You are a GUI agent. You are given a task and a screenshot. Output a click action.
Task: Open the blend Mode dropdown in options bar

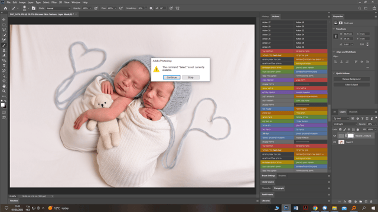click(x=58, y=8)
